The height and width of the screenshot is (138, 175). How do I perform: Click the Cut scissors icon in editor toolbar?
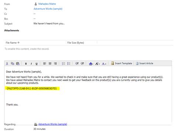[7, 64]
